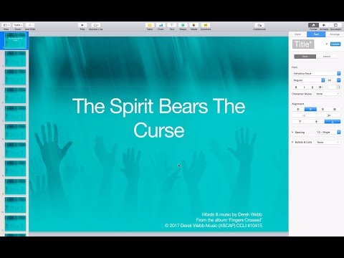Toggle Italic formatting
344x258 pixels.
(304, 87)
